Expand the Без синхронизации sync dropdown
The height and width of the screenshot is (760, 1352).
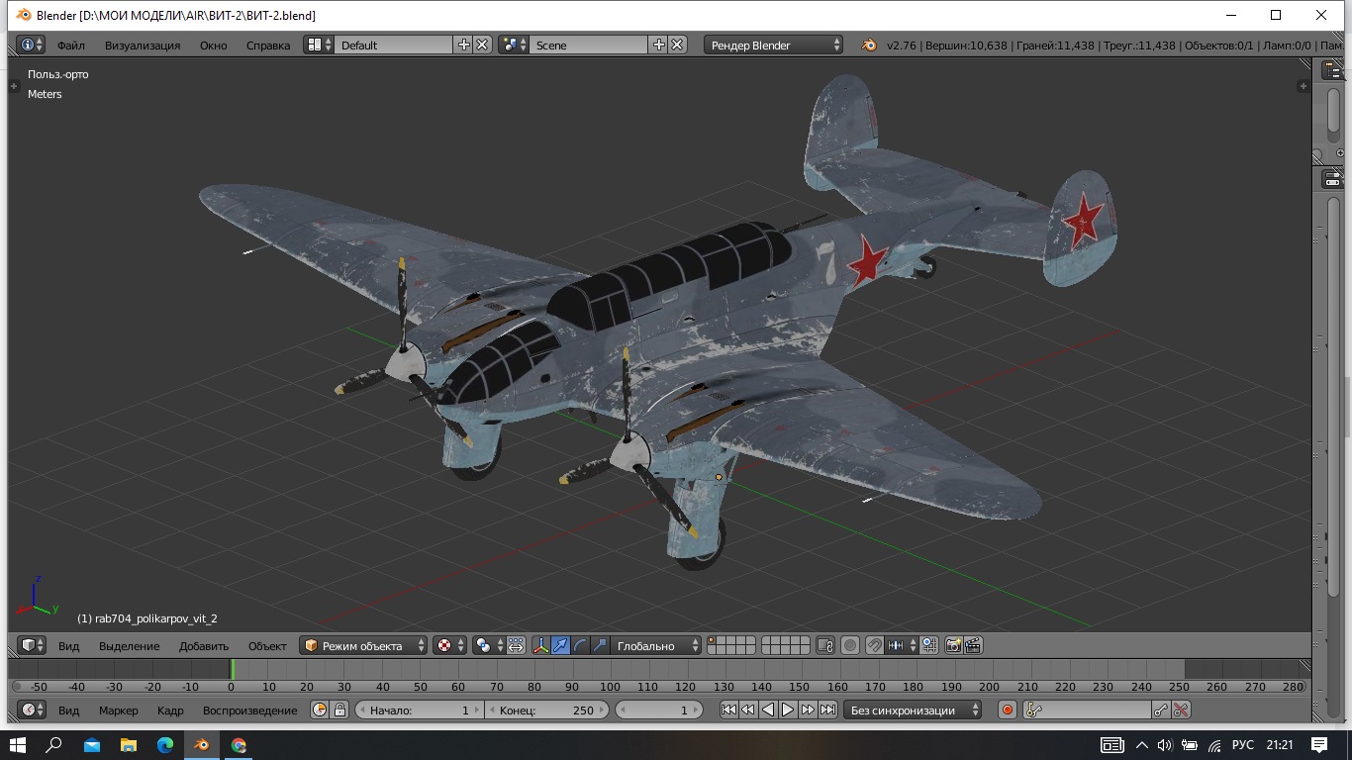tap(914, 710)
